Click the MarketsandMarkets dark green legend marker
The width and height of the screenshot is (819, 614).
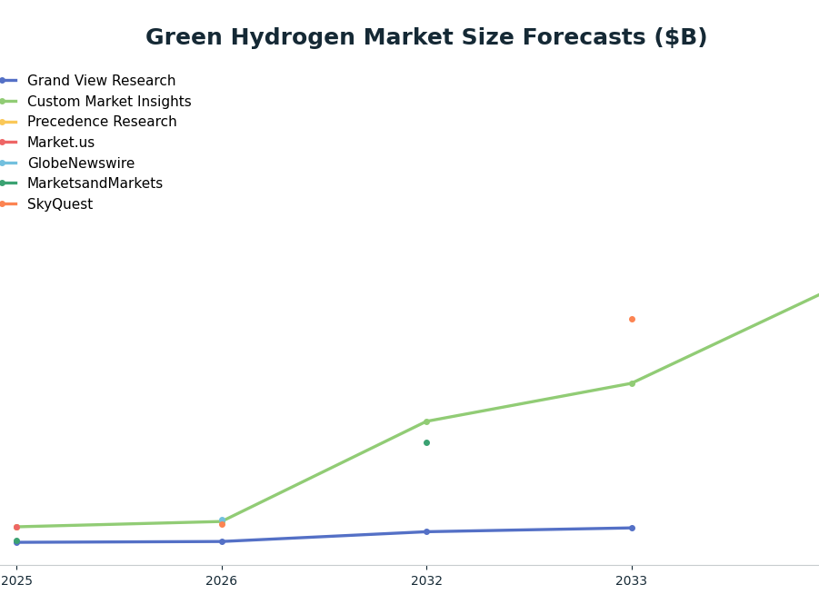click(x=8, y=183)
